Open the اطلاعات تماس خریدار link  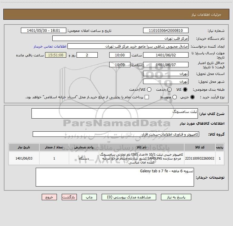click(50, 46)
